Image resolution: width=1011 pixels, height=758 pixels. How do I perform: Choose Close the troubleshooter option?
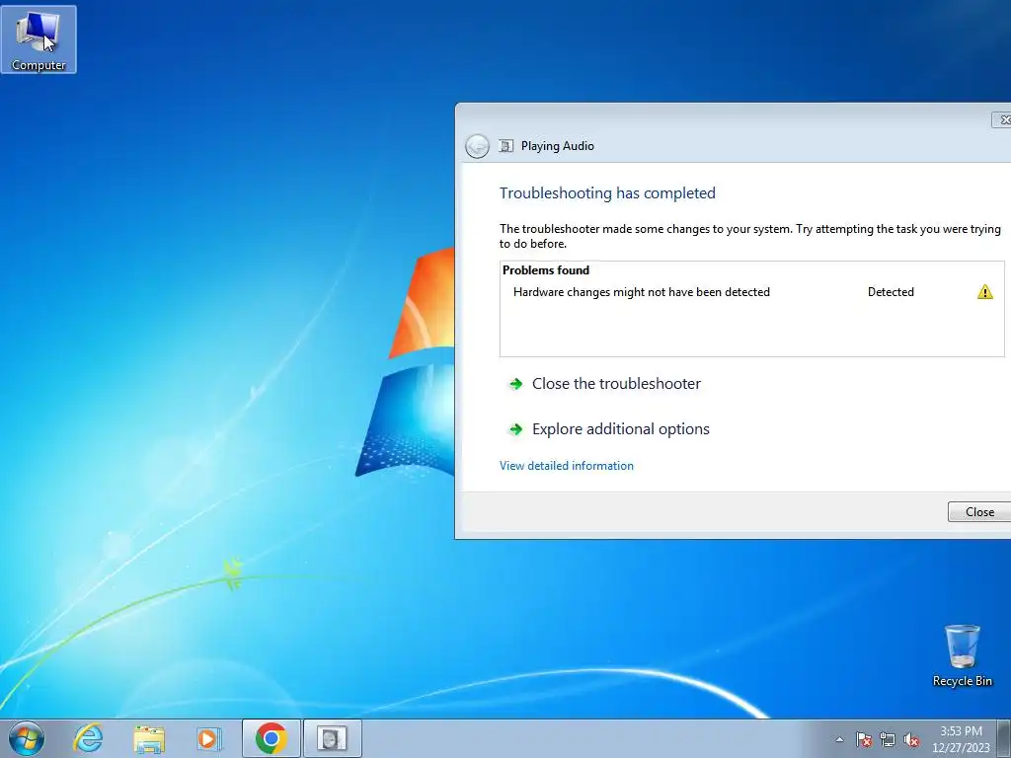point(616,384)
